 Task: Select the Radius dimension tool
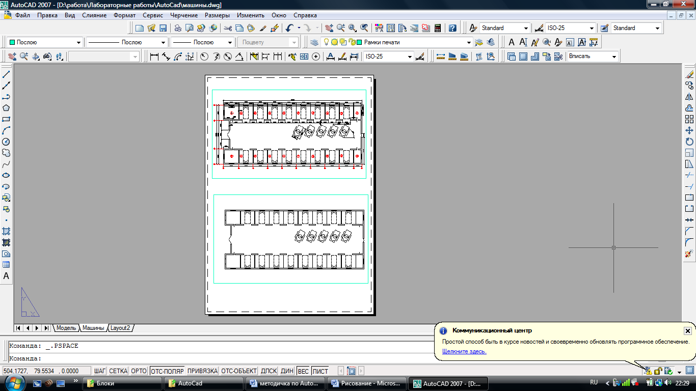click(204, 57)
